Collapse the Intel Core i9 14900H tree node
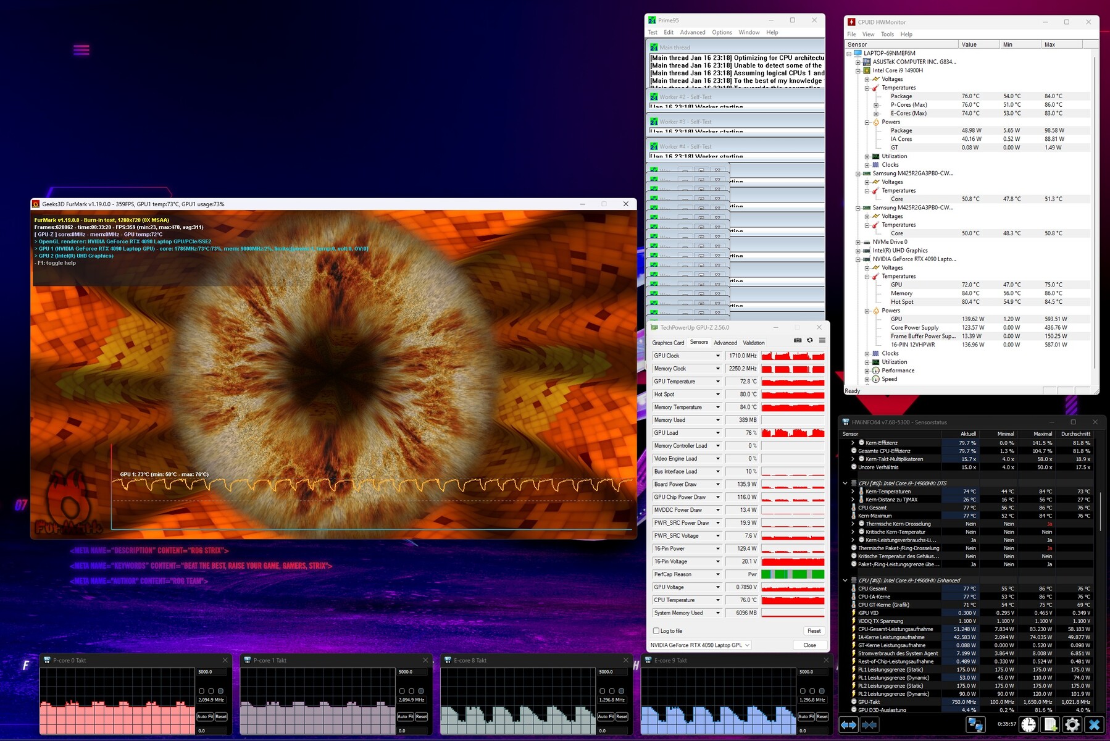The image size is (1110, 741). [x=858, y=71]
